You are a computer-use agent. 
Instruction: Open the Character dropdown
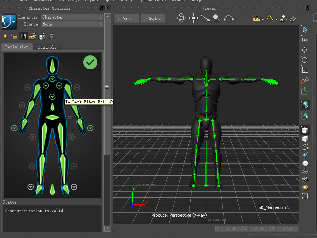pos(72,17)
